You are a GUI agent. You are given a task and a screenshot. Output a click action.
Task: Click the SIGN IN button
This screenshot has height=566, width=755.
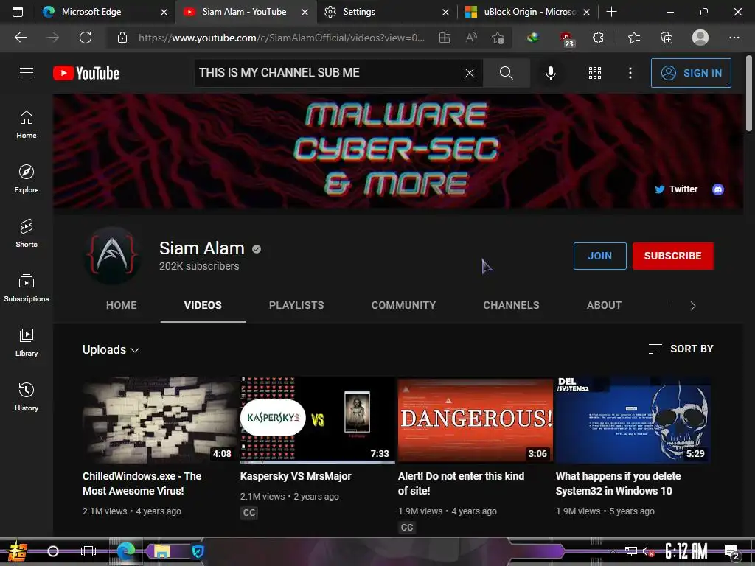[x=691, y=73]
